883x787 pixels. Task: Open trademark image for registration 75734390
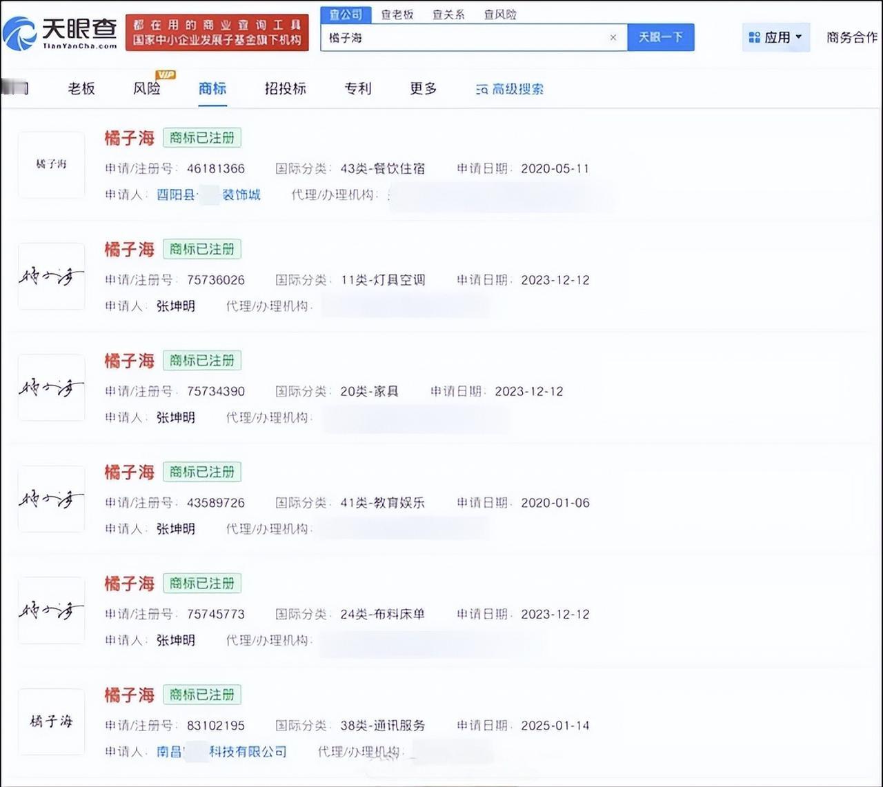52,388
